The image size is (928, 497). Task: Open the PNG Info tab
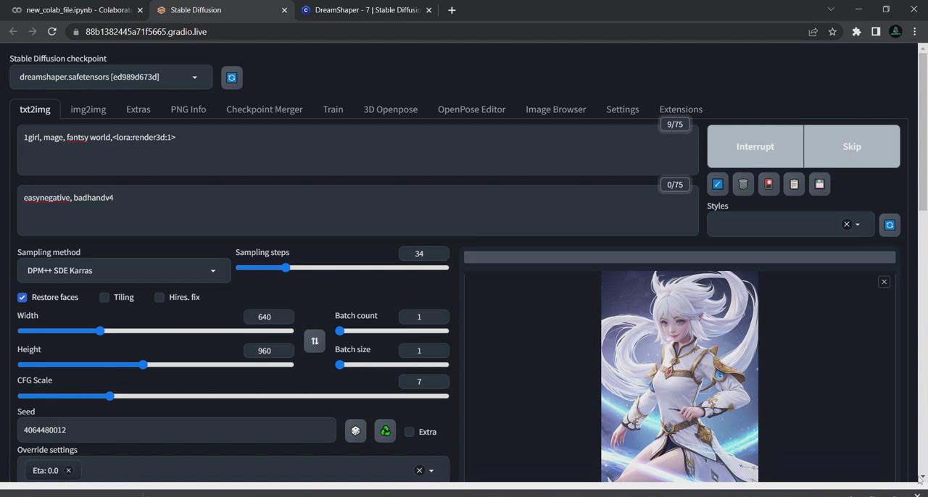188,109
